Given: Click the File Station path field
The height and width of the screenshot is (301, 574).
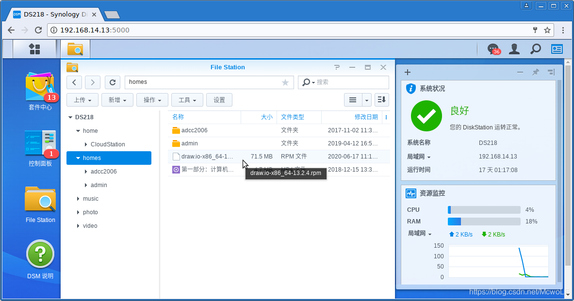Looking at the screenshot, I should tap(209, 82).
